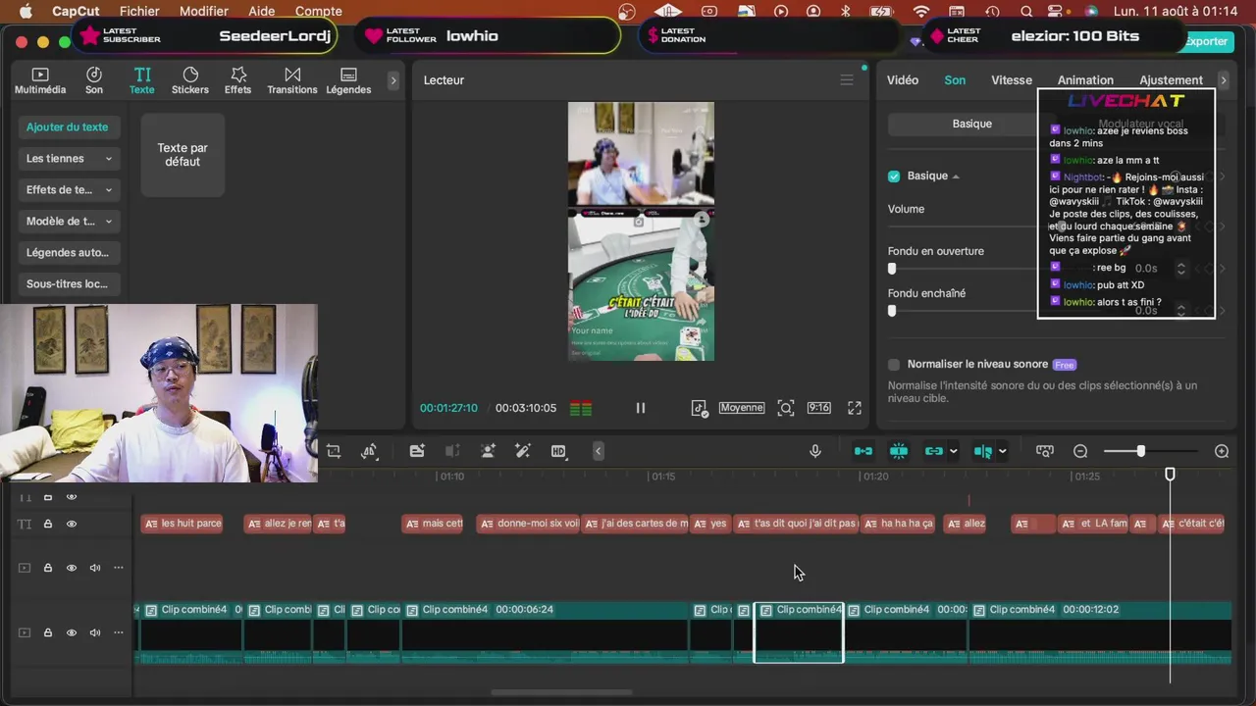Zoom out the timeline with minus icon

tap(1080, 451)
